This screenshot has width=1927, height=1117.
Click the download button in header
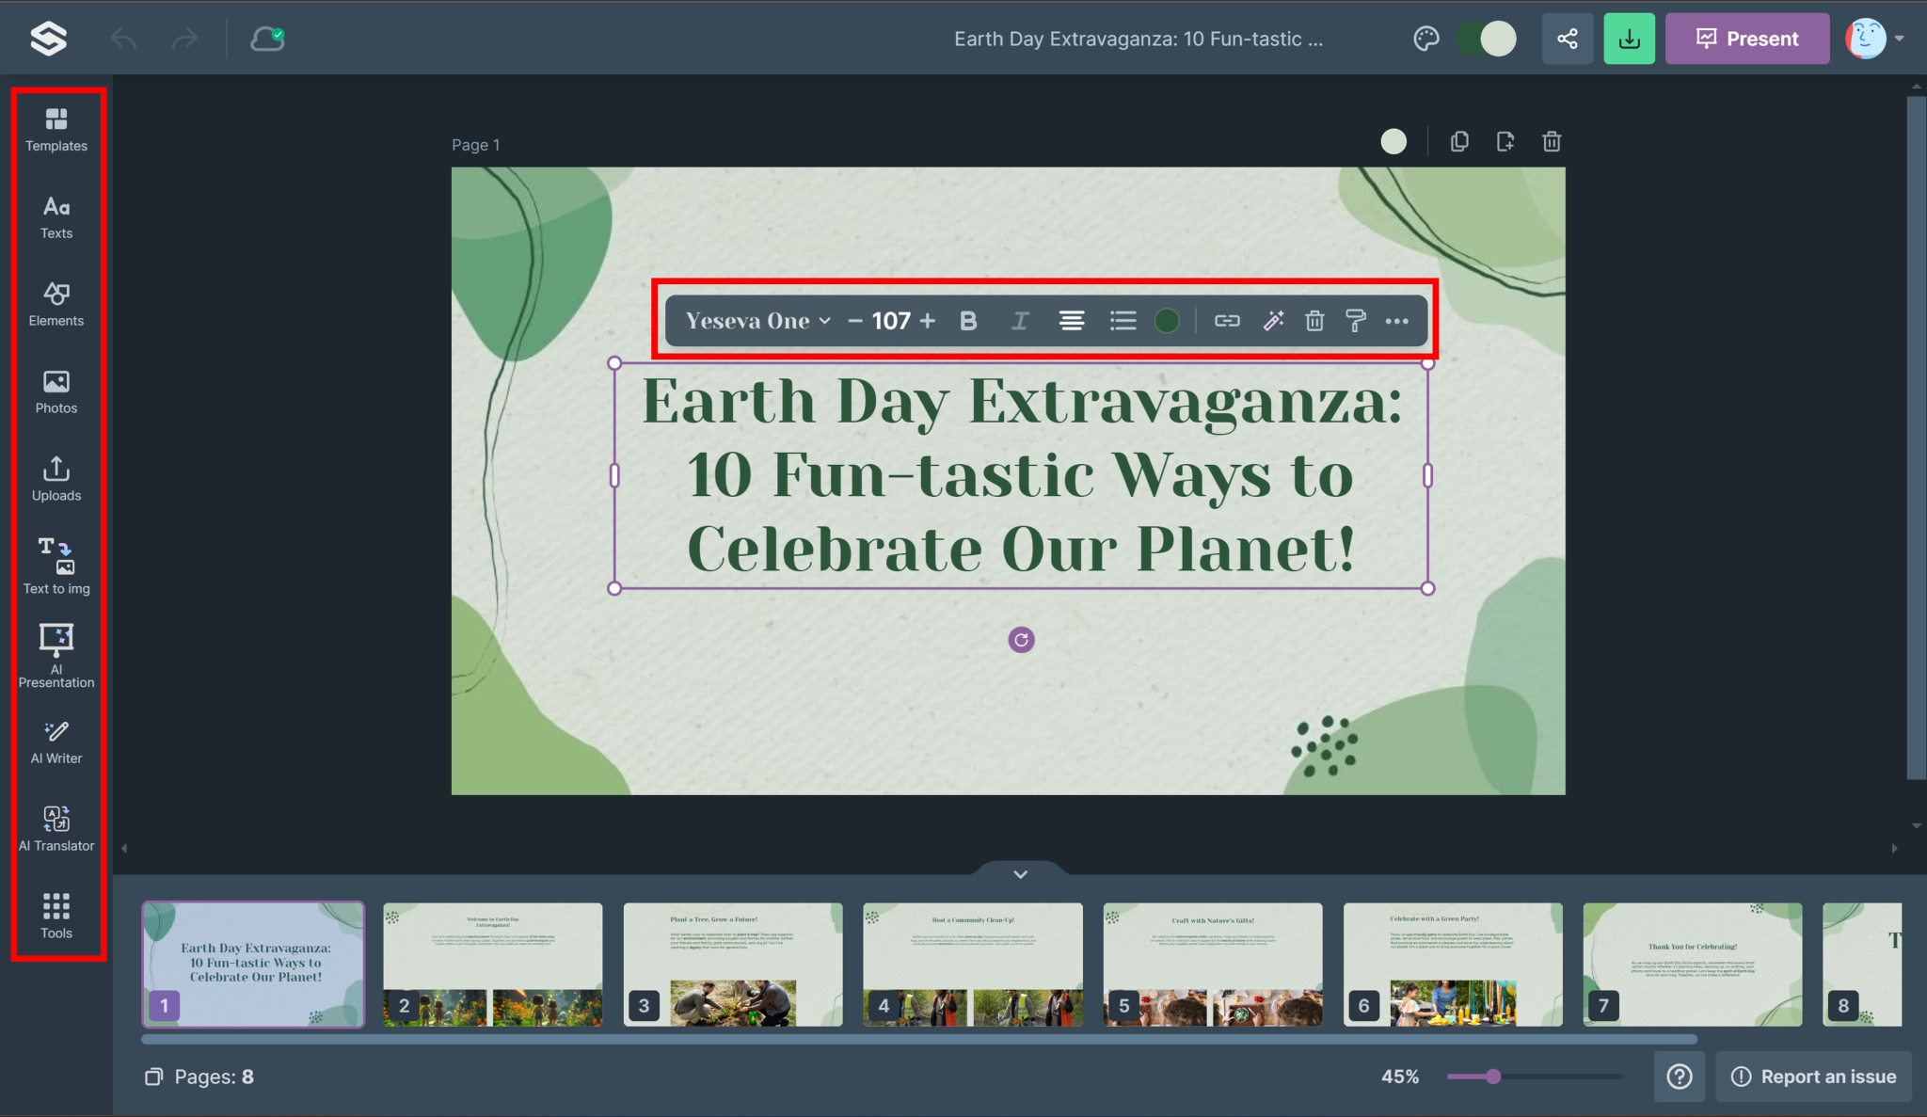tap(1629, 39)
